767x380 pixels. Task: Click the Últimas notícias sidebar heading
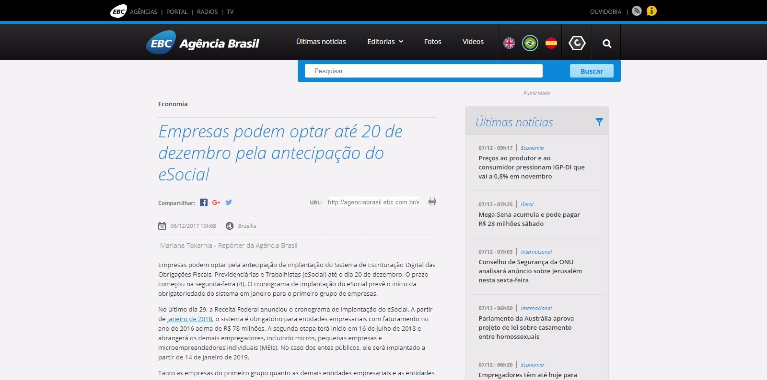(514, 122)
